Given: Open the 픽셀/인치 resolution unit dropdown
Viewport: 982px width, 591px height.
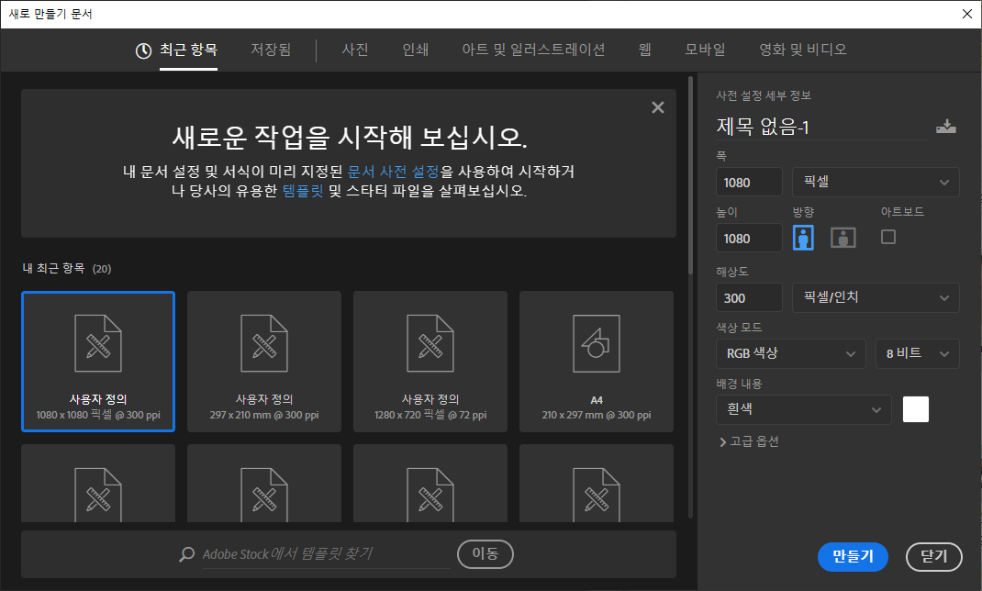Looking at the screenshot, I should point(876,297).
